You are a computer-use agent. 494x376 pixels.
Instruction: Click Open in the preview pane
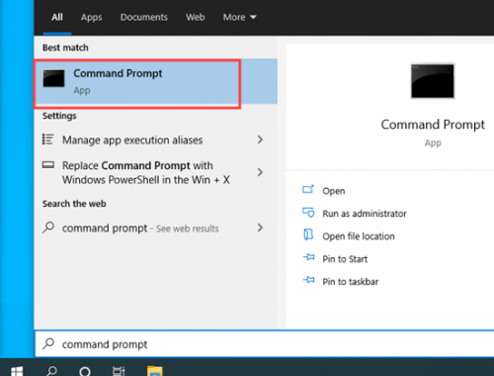tap(334, 191)
